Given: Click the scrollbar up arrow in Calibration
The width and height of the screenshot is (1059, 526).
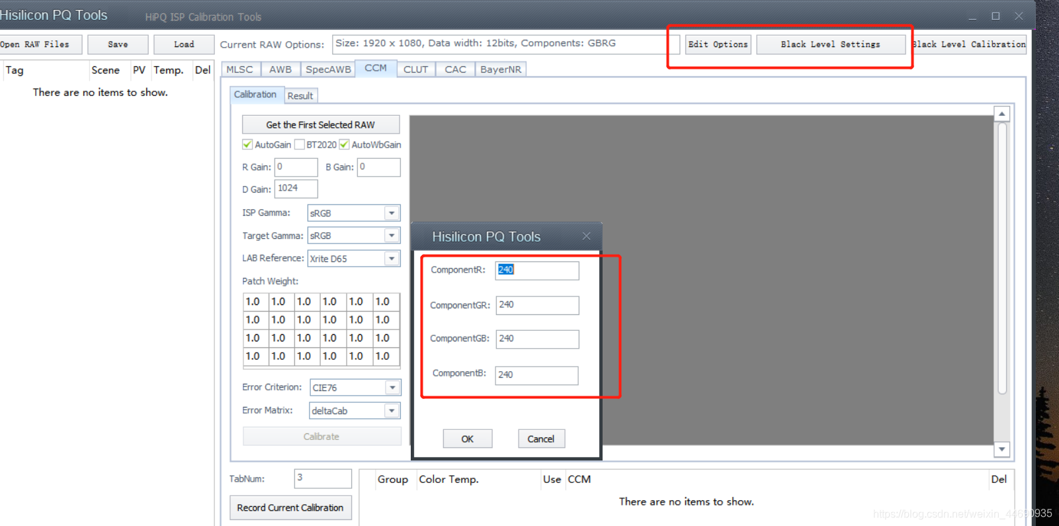Looking at the screenshot, I should [x=1002, y=114].
